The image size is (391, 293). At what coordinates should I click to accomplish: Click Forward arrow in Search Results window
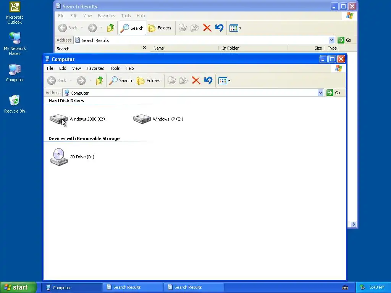point(92,28)
